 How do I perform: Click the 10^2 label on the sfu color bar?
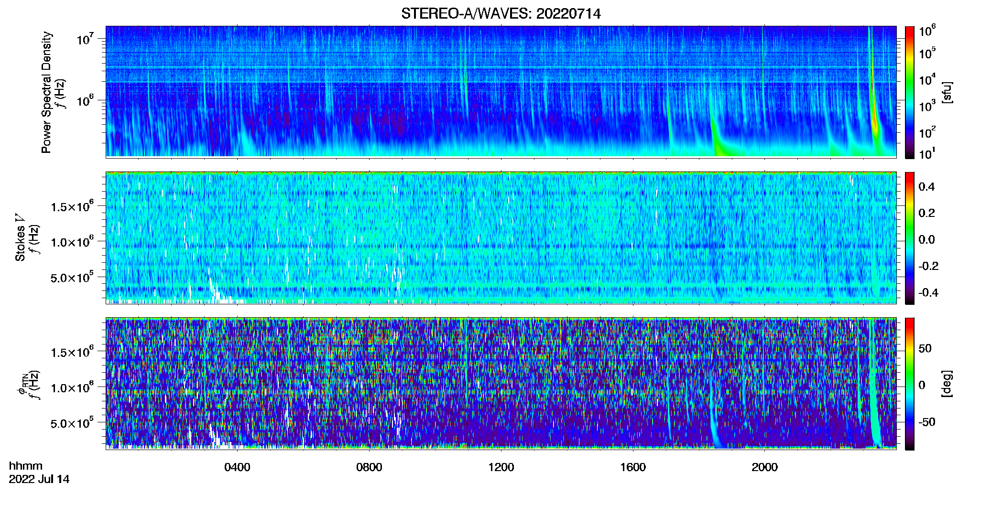[927, 132]
